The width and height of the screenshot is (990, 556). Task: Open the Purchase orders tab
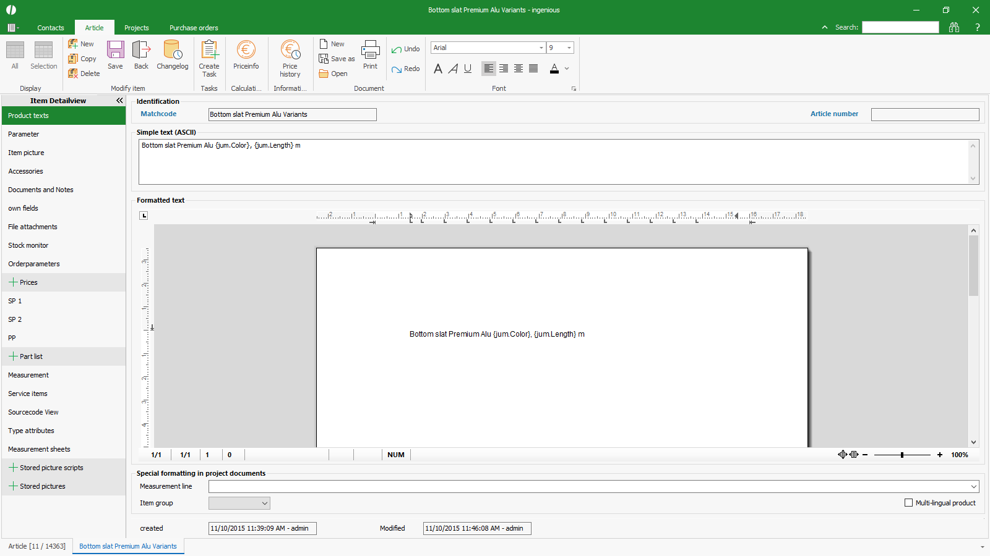point(194,28)
